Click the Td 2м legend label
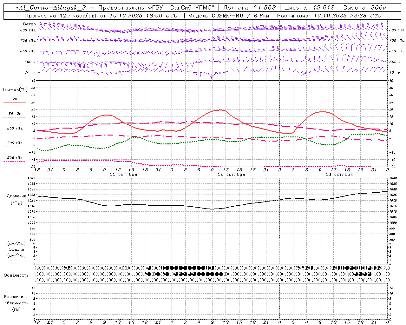Screen dimensions: 406x325 (x=15, y=114)
